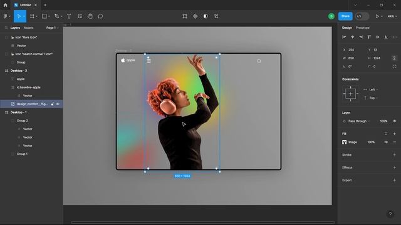Select the Add comment tool
The height and width of the screenshot is (225, 401).
100,16
